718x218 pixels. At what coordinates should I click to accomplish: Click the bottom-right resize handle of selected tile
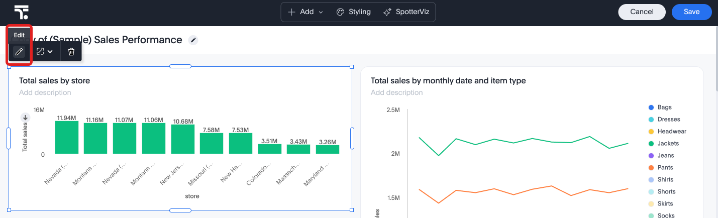[351, 209]
